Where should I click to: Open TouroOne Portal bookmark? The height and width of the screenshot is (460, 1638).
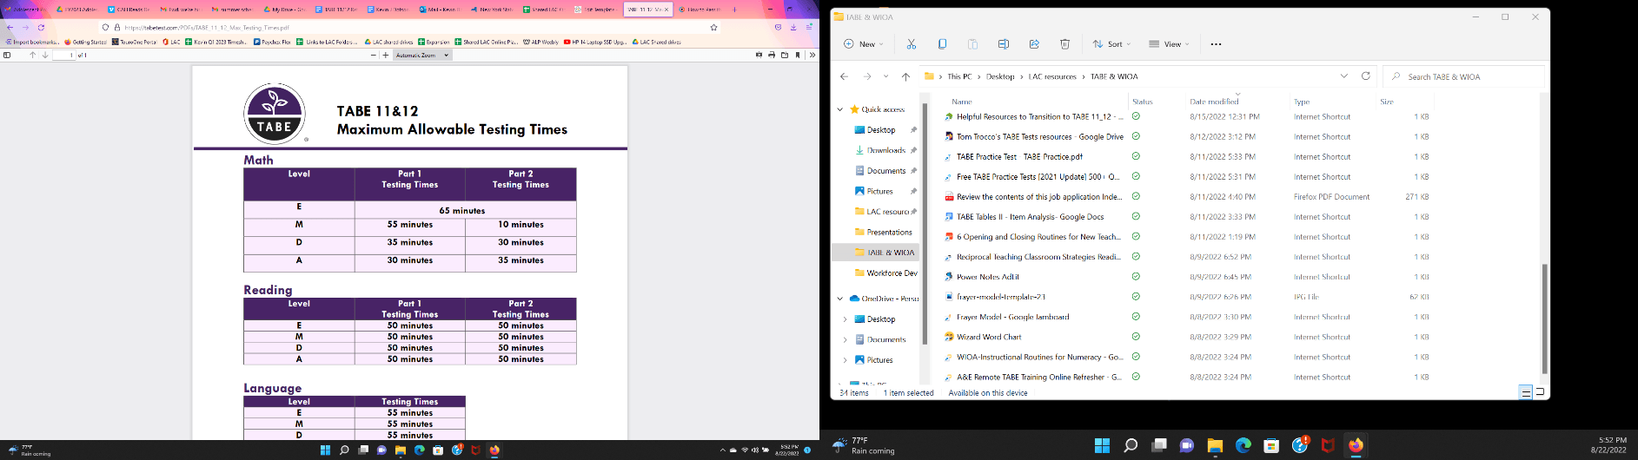[x=135, y=41]
